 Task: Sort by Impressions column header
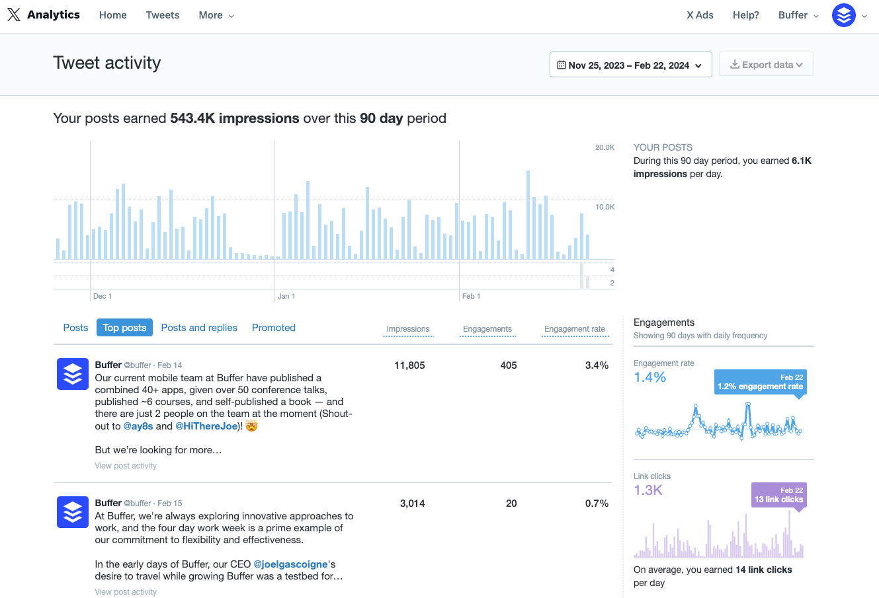click(408, 329)
